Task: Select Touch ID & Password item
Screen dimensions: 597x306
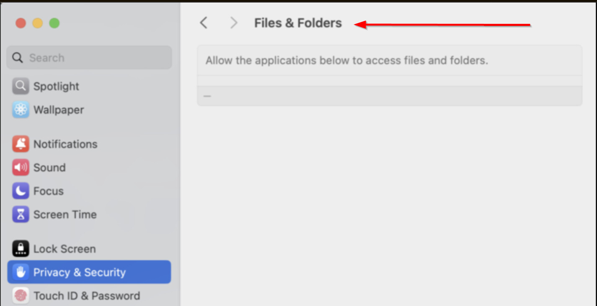Action: coord(87,296)
